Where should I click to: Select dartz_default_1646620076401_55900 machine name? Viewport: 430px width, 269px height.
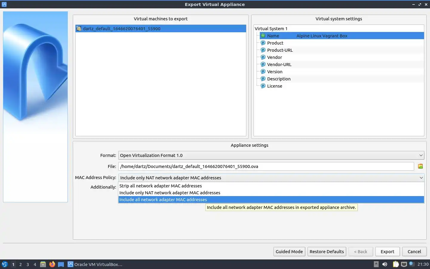coord(122,29)
